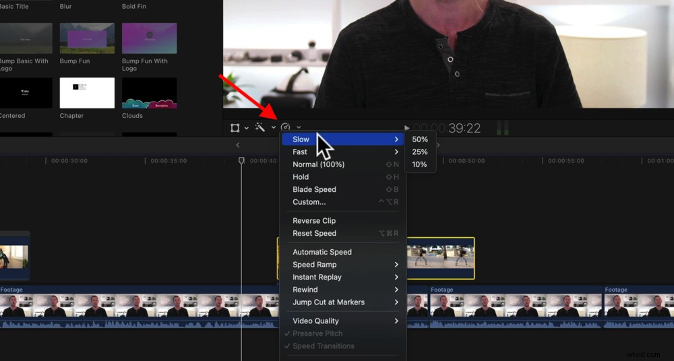
Task: Open the Instant Replay submenu
Action: pos(342,277)
